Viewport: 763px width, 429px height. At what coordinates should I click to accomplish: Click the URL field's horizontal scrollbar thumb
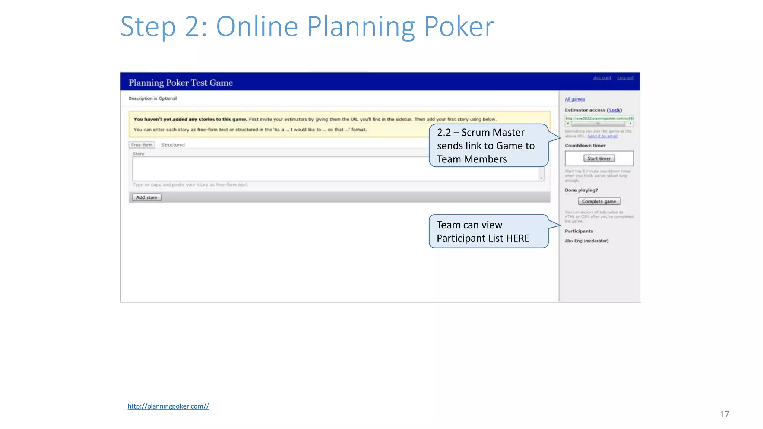tap(598, 123)
